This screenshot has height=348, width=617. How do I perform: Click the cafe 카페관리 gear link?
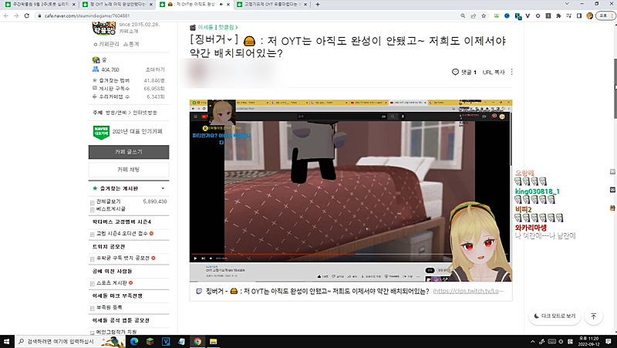coord(106,44)
